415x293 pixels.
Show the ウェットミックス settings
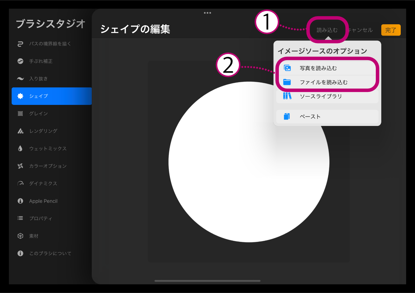[52, 149]
